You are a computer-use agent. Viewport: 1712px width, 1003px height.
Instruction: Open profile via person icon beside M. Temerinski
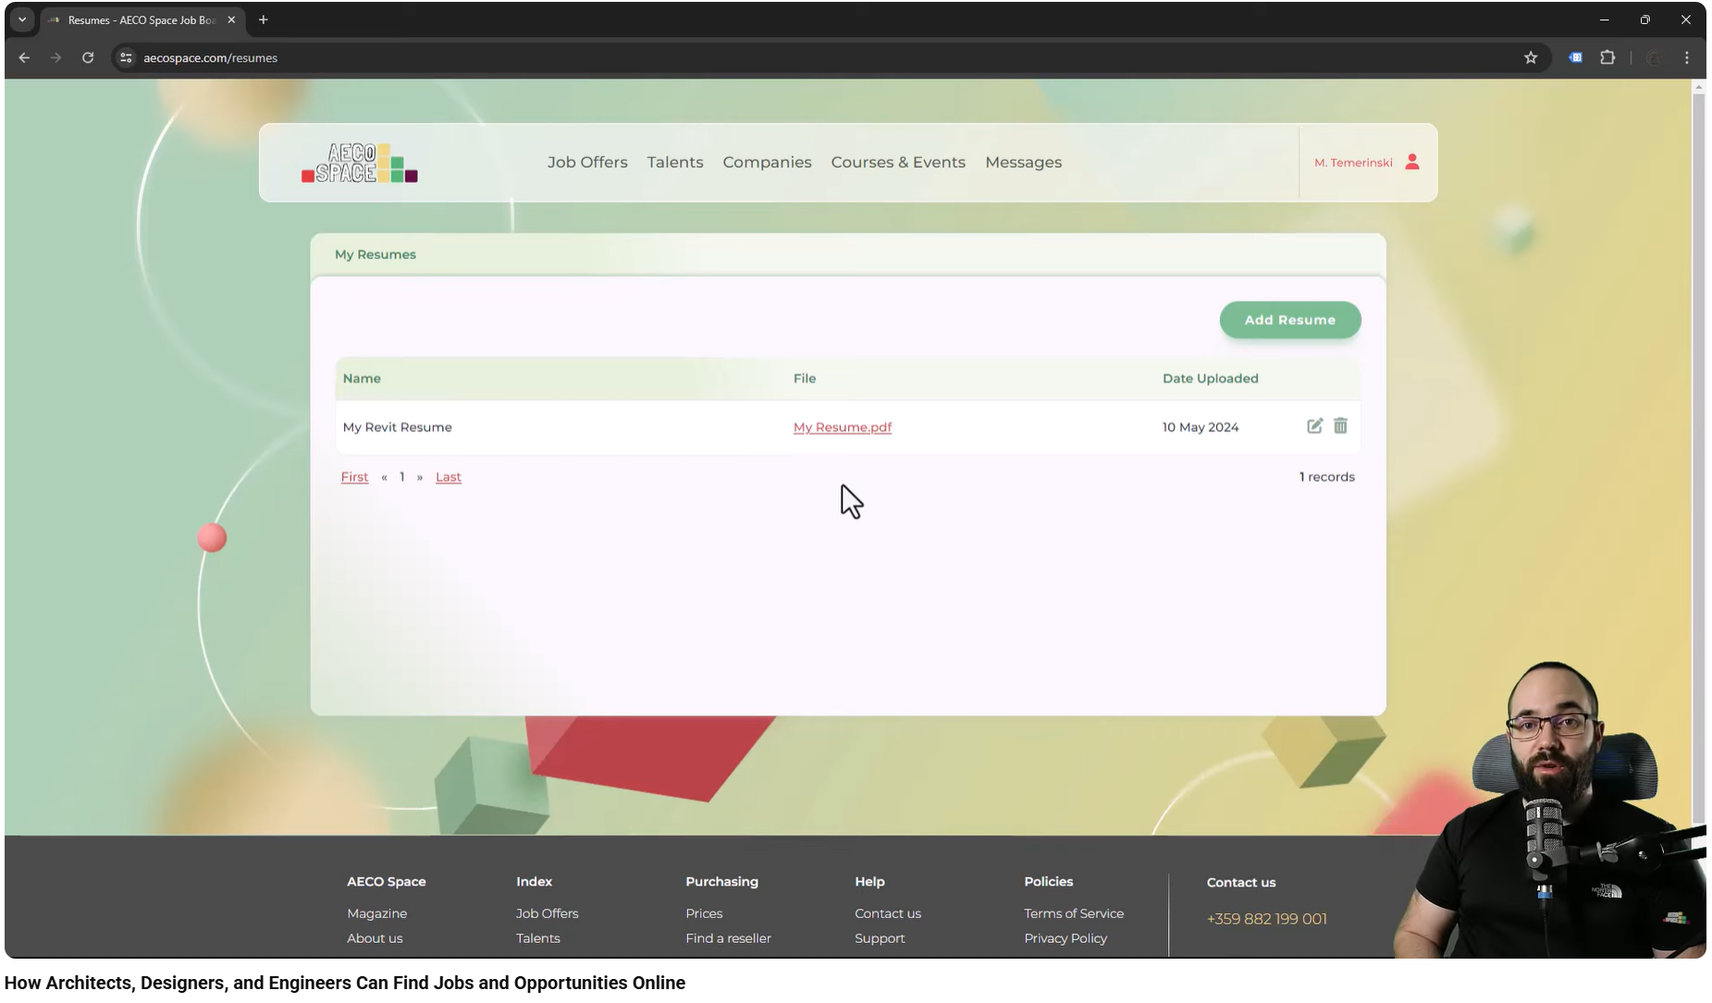click(1411, 161)
